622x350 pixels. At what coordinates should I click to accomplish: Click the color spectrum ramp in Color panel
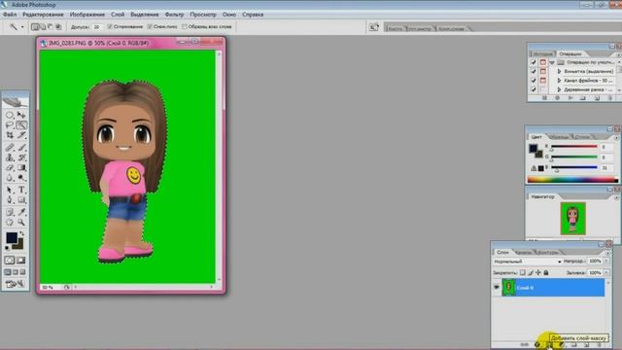click(572, 180)
